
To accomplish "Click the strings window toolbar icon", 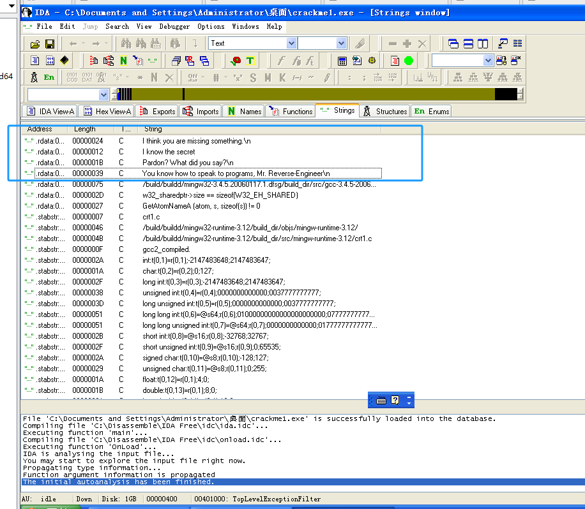I will (x=152, y=61).
